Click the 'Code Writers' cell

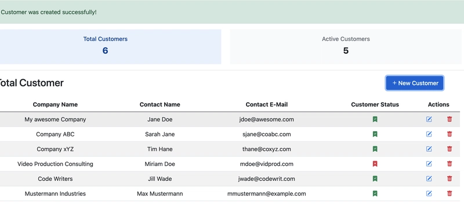[55, 179]
